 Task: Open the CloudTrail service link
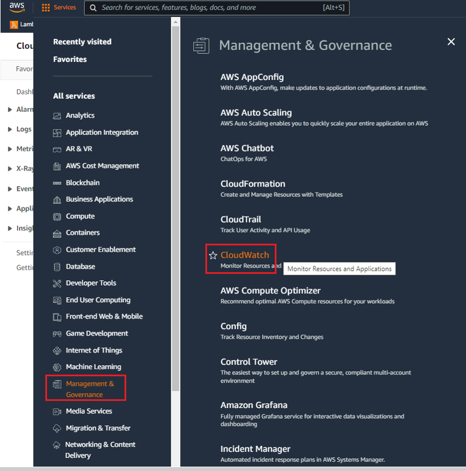[240, 219]
